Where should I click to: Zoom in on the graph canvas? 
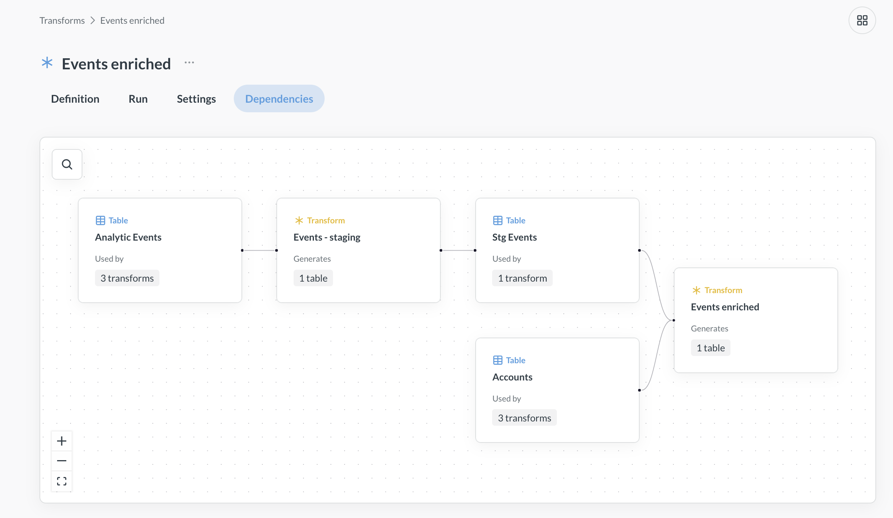(x=61, y=441)
